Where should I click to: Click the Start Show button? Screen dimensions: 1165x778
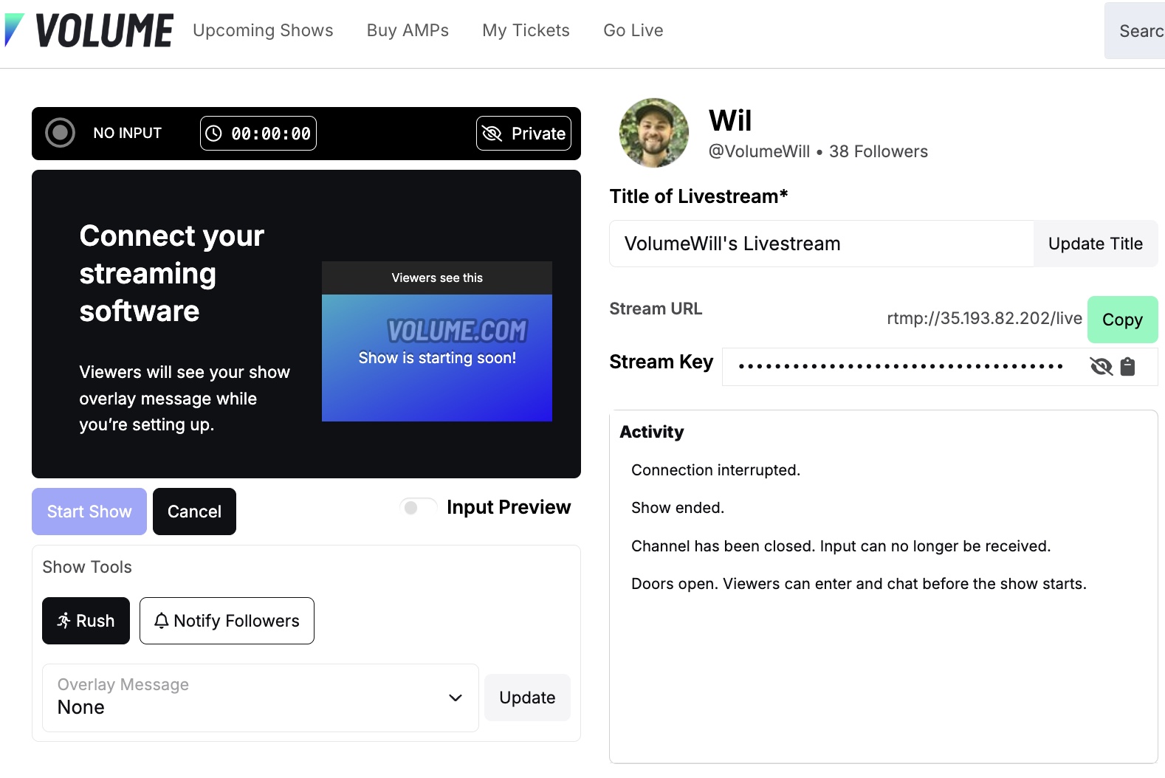click(89, 512)
